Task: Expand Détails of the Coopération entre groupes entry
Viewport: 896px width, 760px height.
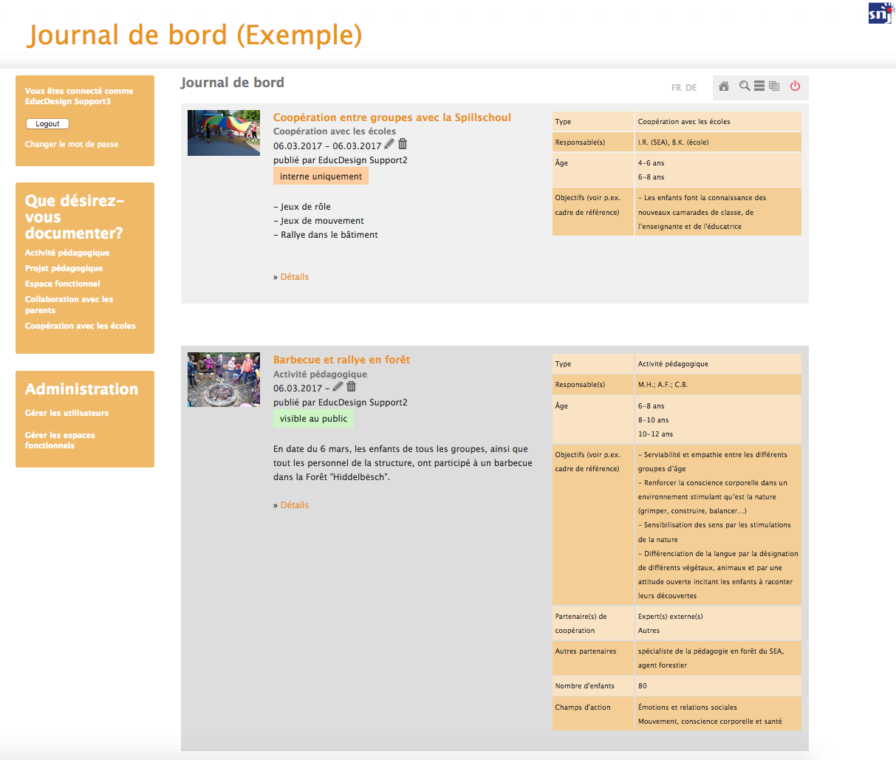Action: [x=294, y=277]
